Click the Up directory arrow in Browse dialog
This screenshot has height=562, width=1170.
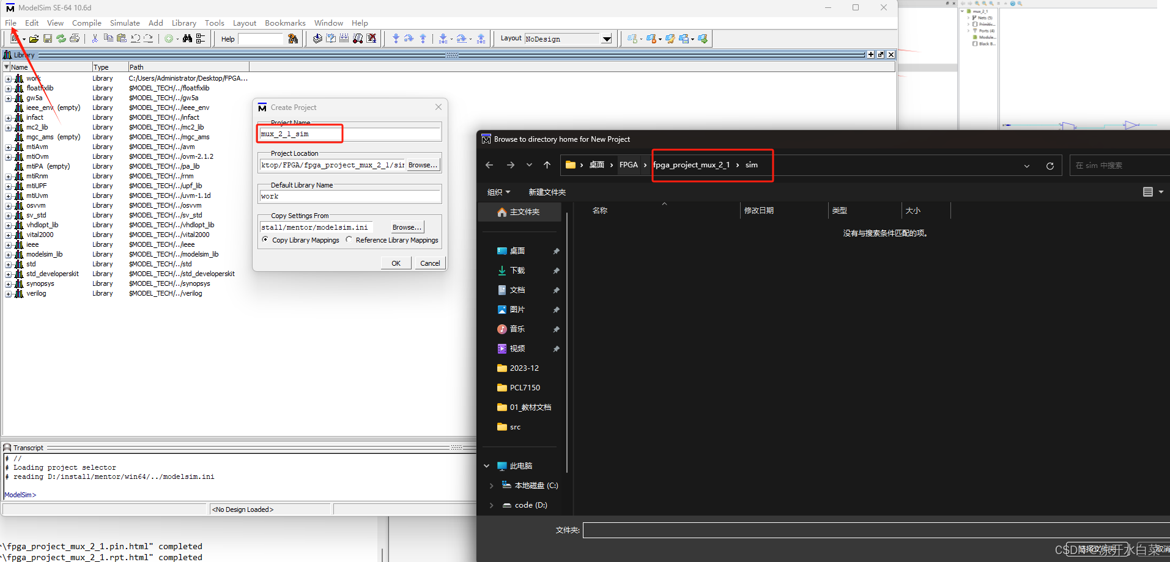[547, 165]
